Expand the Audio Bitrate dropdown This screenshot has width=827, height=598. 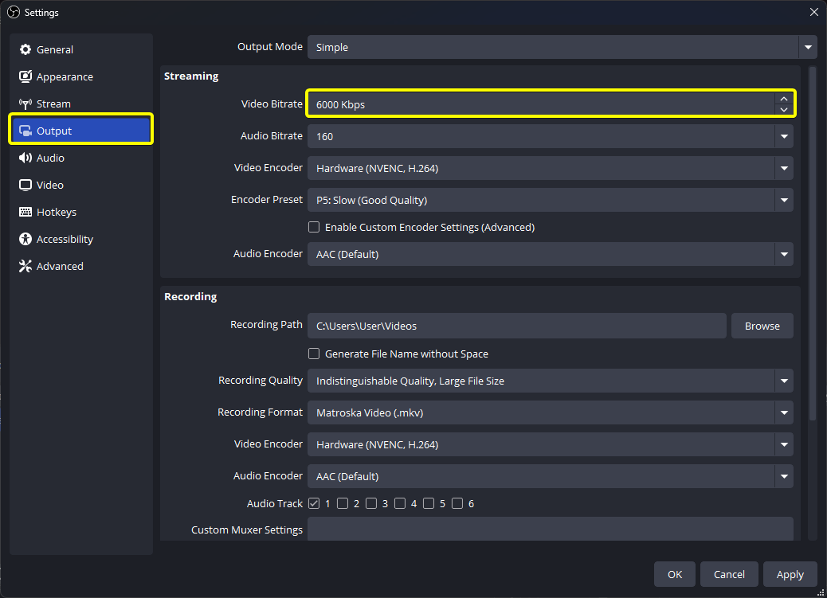tap(550, 137)
